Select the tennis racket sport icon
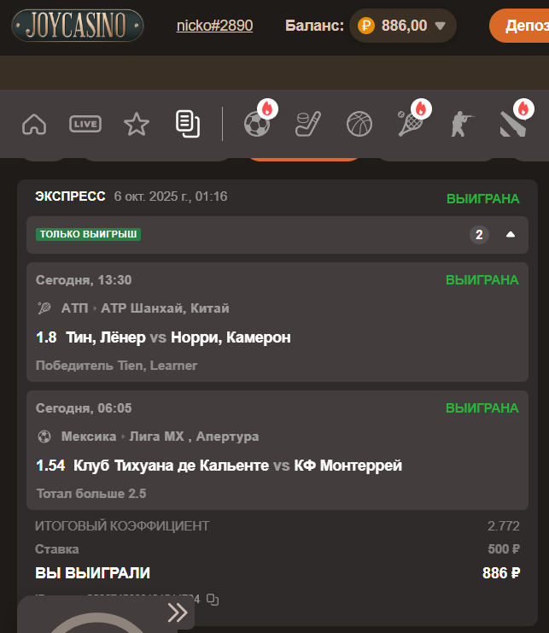Viewport: 549px width, 633px height. [x=410, y=124]
